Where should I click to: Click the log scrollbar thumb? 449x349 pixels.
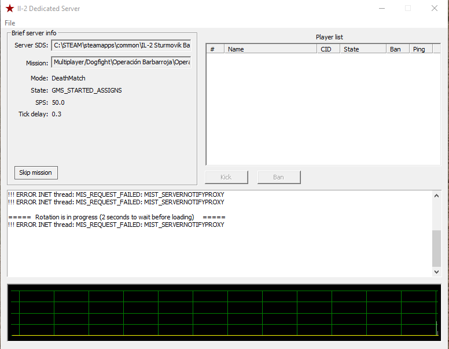coord(436,248)
